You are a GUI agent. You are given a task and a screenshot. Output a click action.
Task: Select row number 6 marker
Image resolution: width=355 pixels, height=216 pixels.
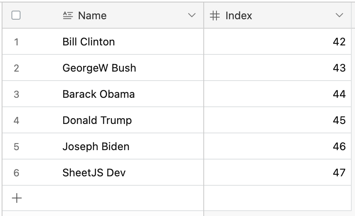[16, 173]
